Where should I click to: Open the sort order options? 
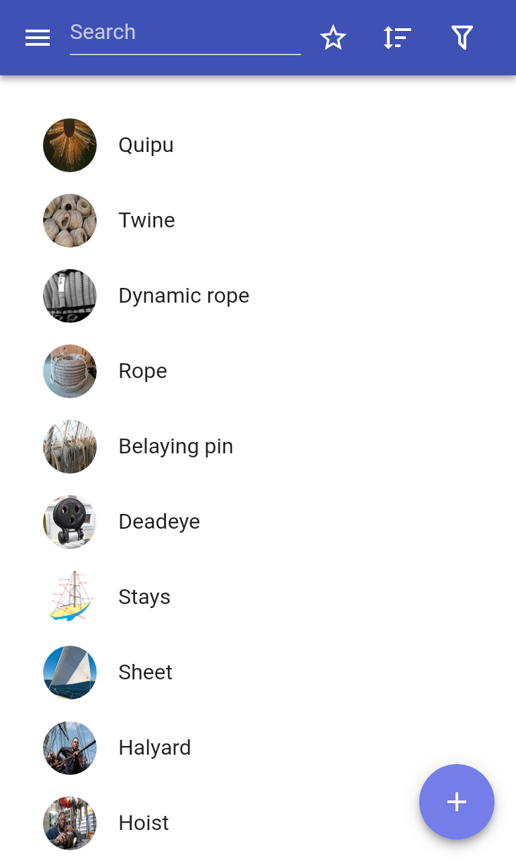tap(398, 38)
